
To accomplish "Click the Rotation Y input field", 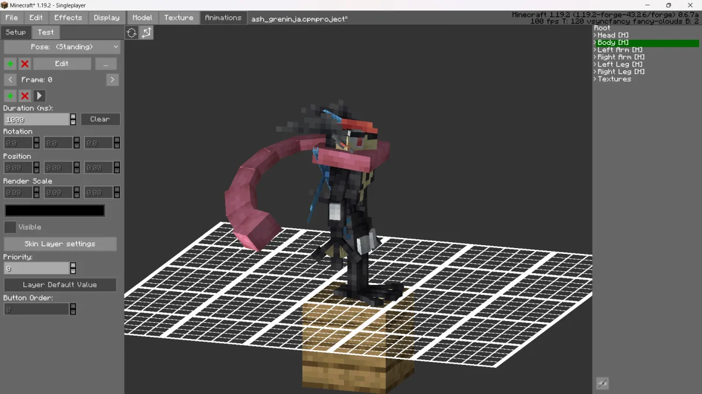I will [x=58, y=143].
